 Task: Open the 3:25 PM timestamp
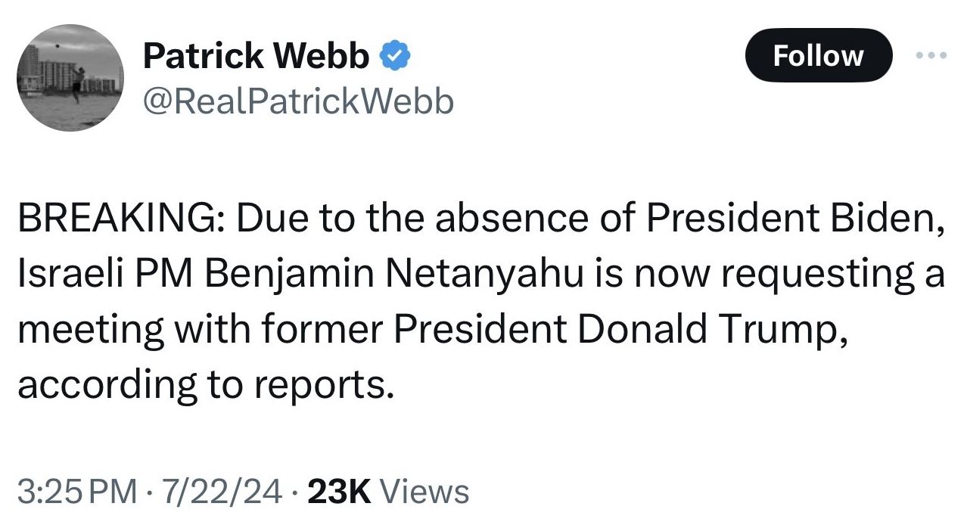coord(77,492)
